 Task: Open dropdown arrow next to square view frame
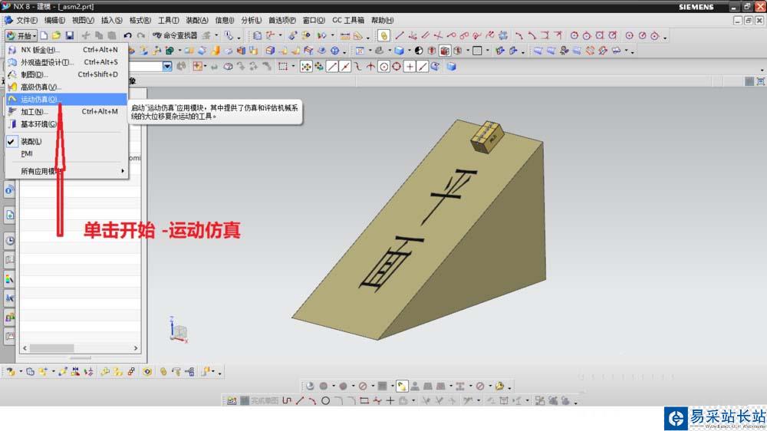[x=487, y=51]
